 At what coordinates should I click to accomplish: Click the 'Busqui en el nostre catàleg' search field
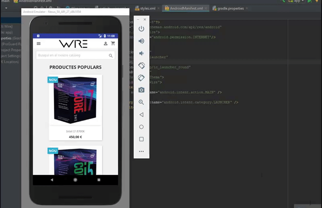pyautogui.click(x=75, y=55)
